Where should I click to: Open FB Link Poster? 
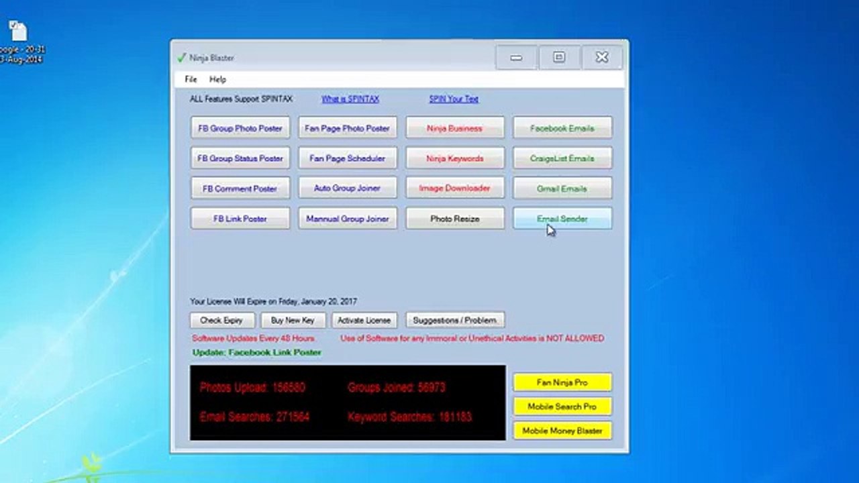(240, 219)
